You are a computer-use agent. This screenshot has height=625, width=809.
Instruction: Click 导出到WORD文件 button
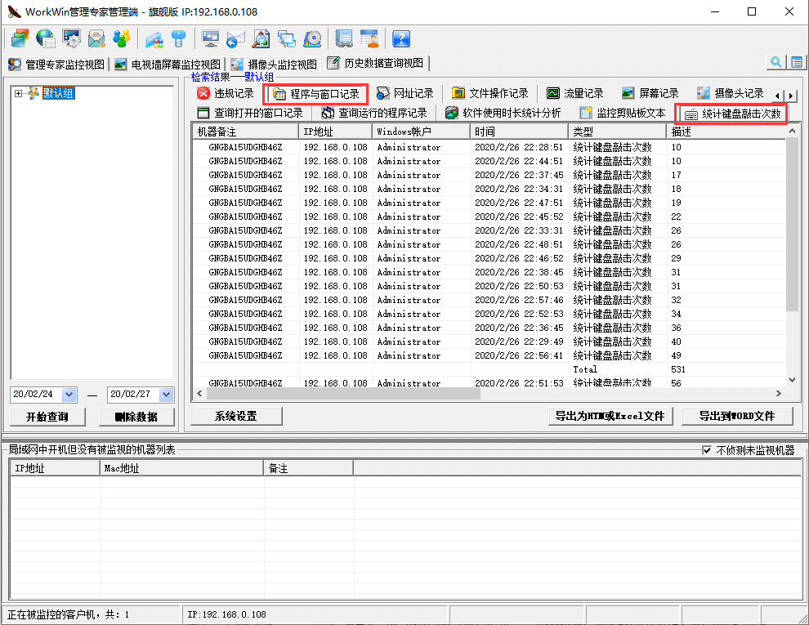tap(737, 416)
